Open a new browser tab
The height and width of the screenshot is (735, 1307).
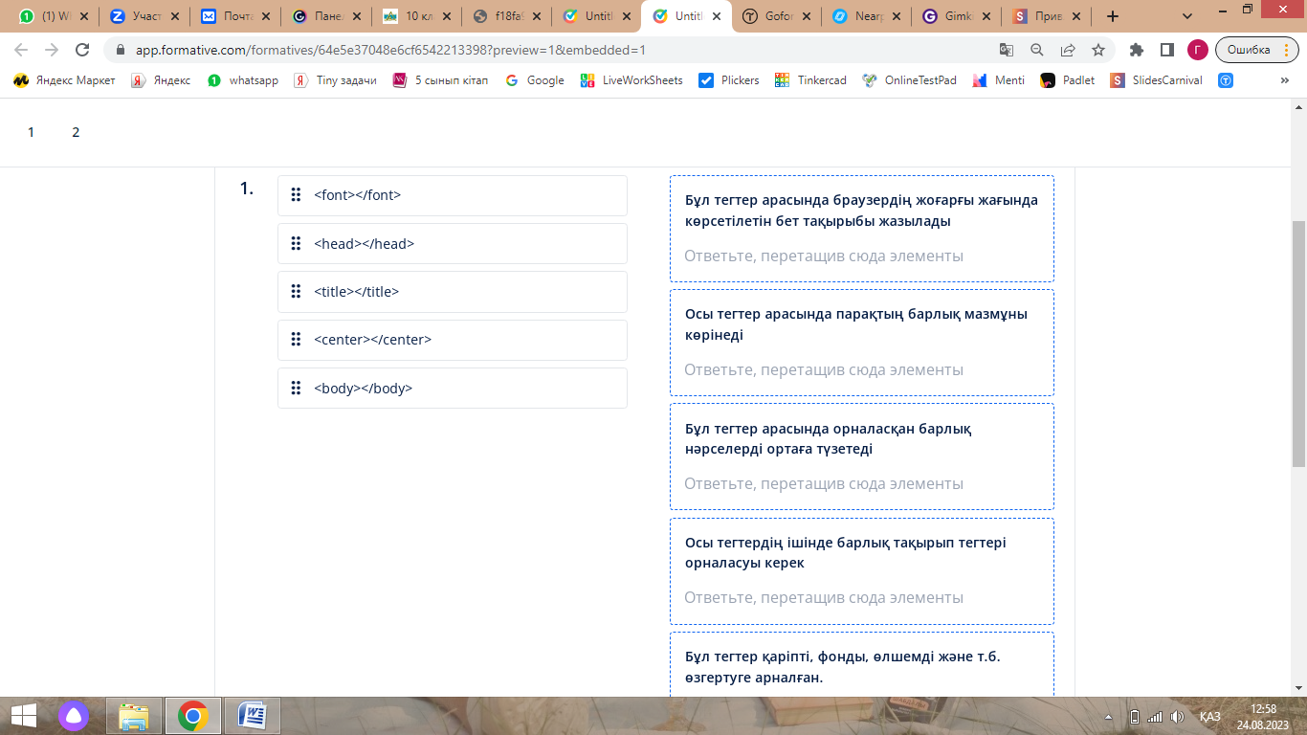pyautogui.click(x=1112, y=16)
